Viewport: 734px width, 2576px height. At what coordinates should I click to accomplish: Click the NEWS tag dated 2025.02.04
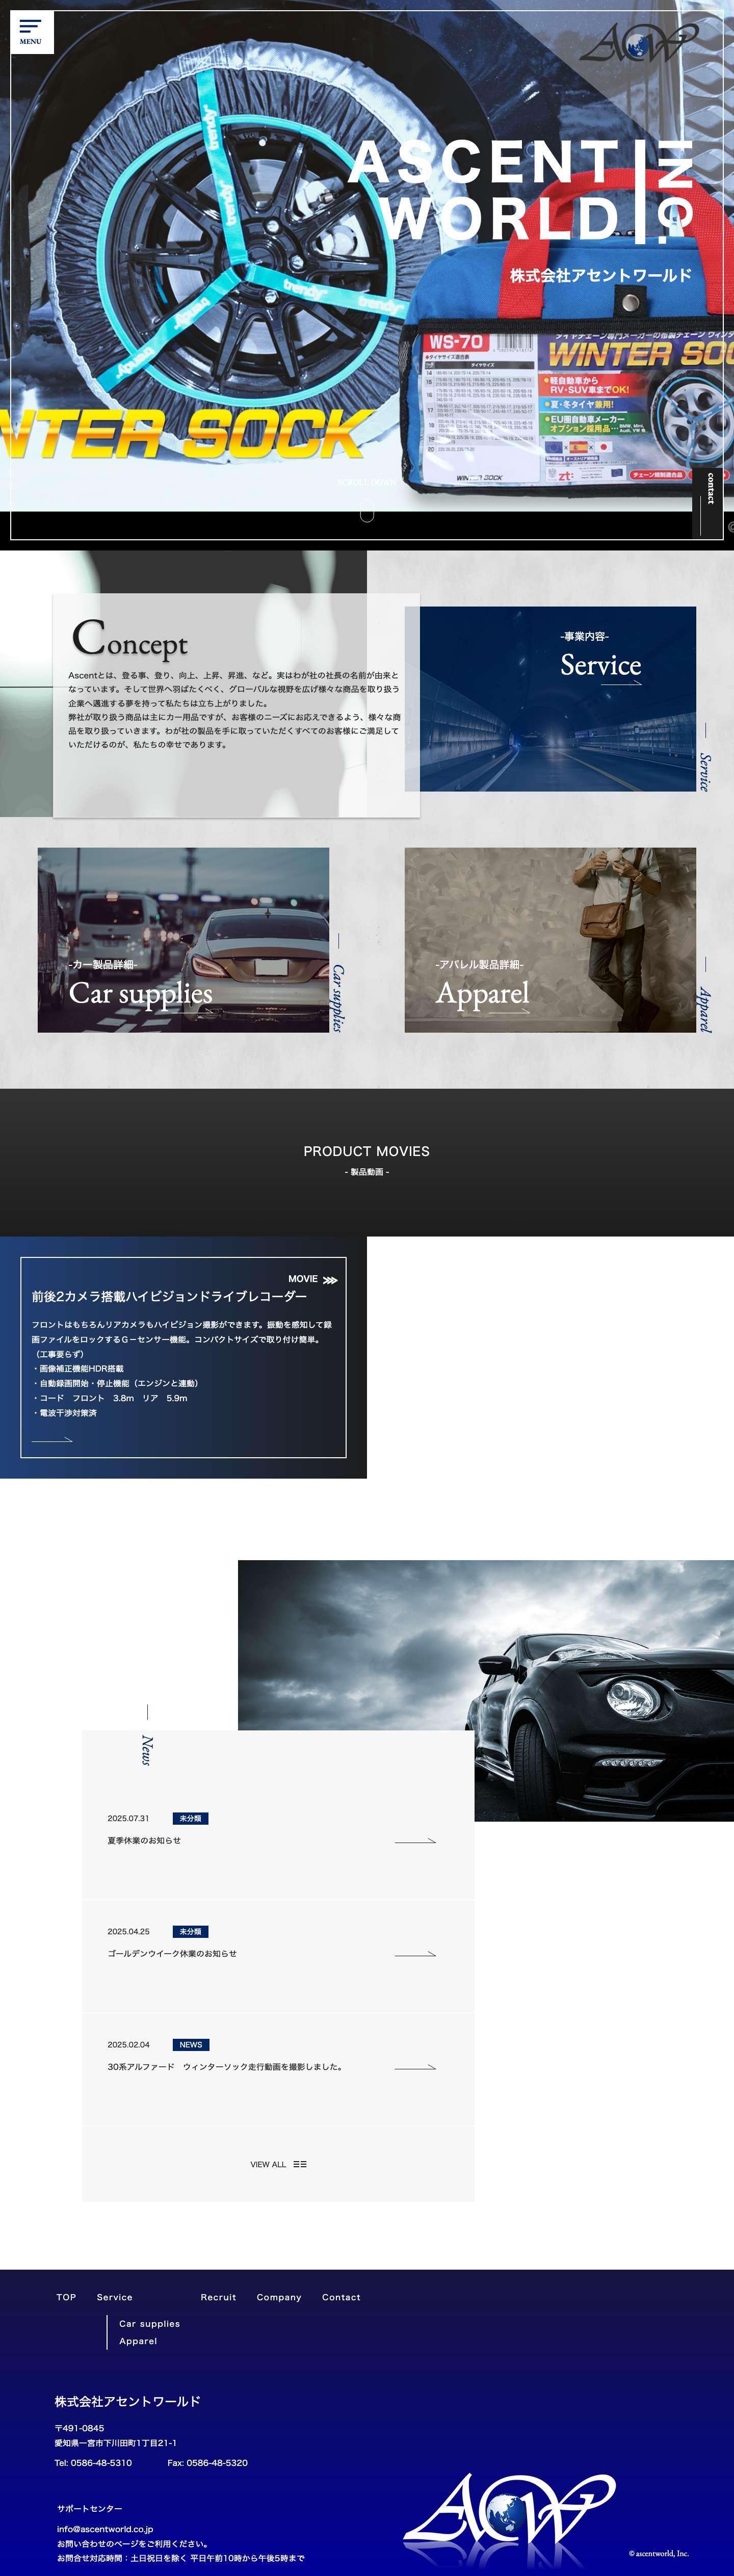point(191,2045)
